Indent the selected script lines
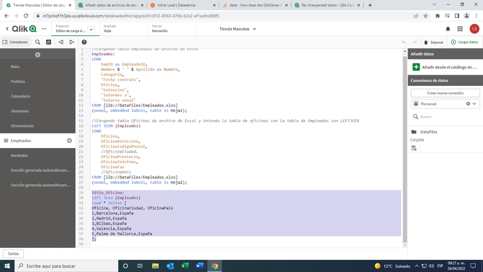The height and width of the screenshot is (272, 483). click(61, 42)
